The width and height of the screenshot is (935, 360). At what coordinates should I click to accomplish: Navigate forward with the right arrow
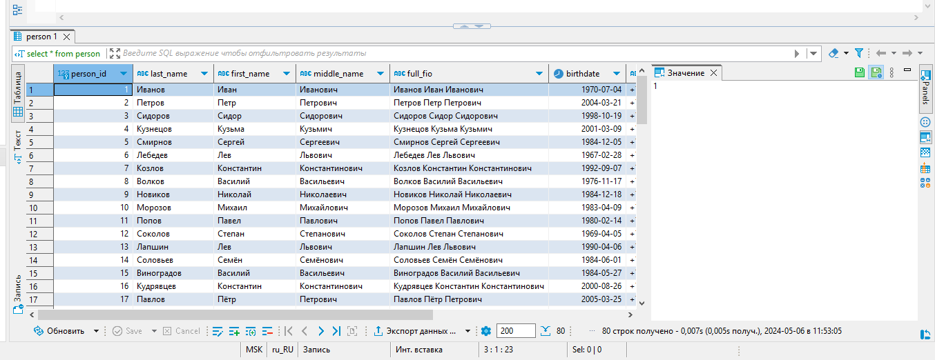click(x=907, y=53)
